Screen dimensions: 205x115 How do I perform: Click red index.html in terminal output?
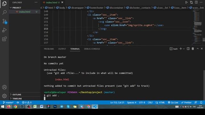point(62,80)
